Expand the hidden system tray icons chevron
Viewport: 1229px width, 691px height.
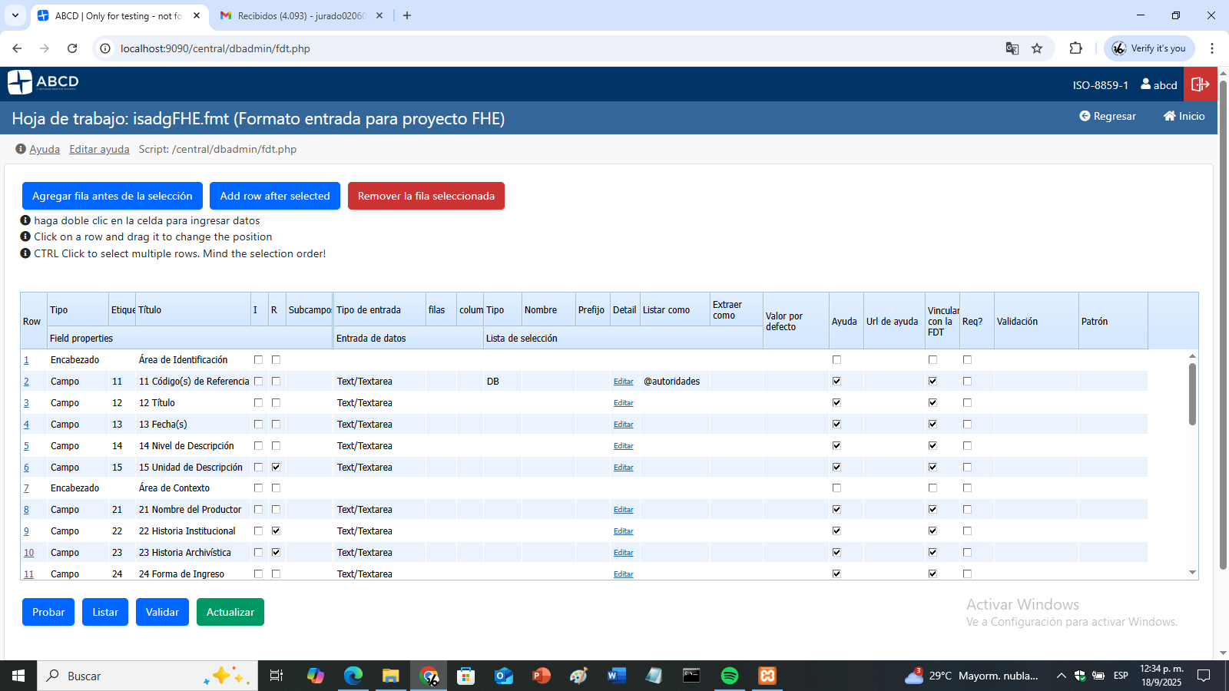[1061, 676]
